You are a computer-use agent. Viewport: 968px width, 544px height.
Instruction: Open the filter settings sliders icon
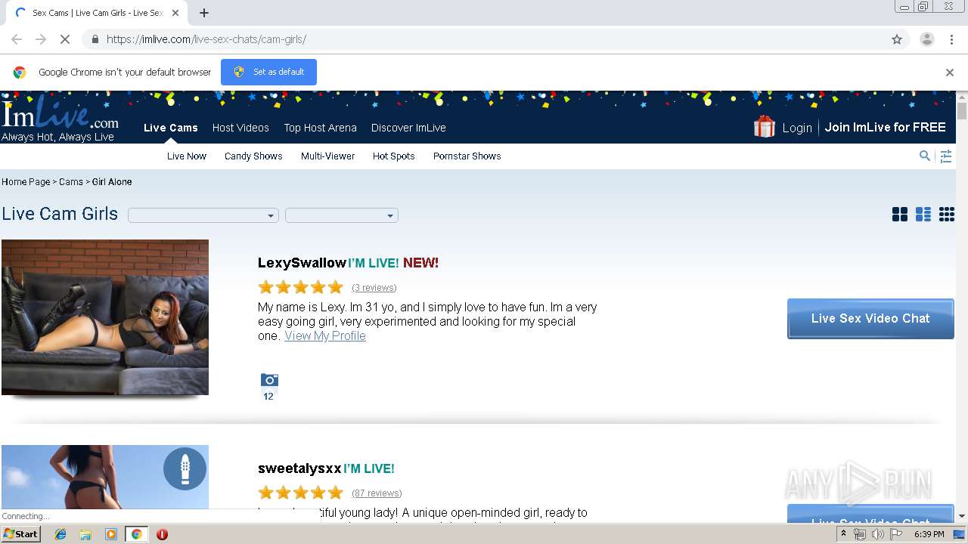coord(946,156)
